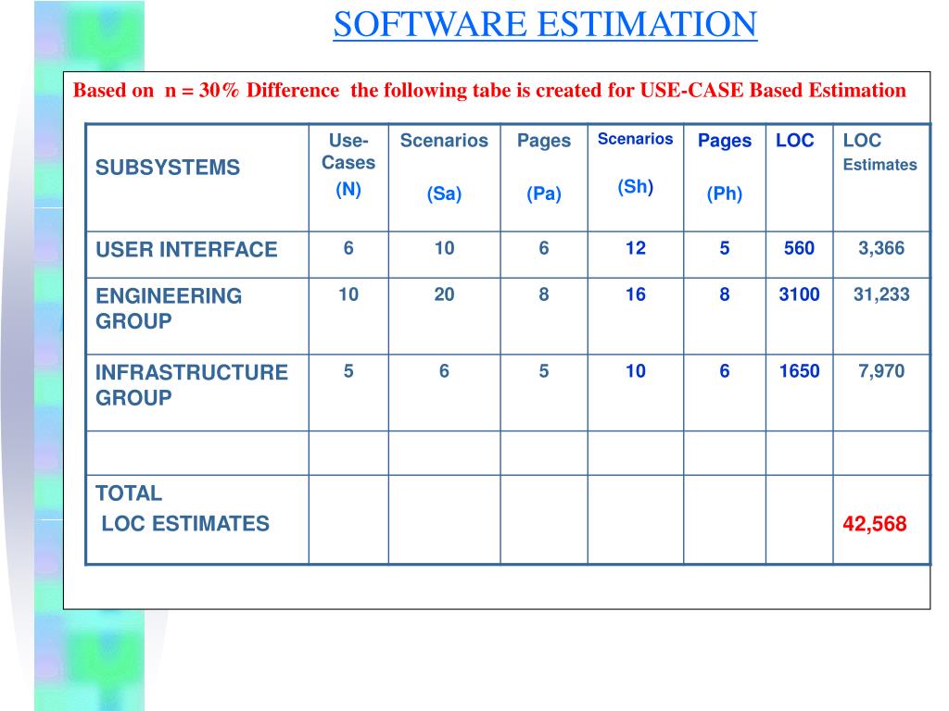Select the INFRASTRUCTURE GROUP row label
The image size is (949, 711).
(191, 385)
